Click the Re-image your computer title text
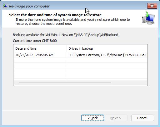 (x=29, y=6)
